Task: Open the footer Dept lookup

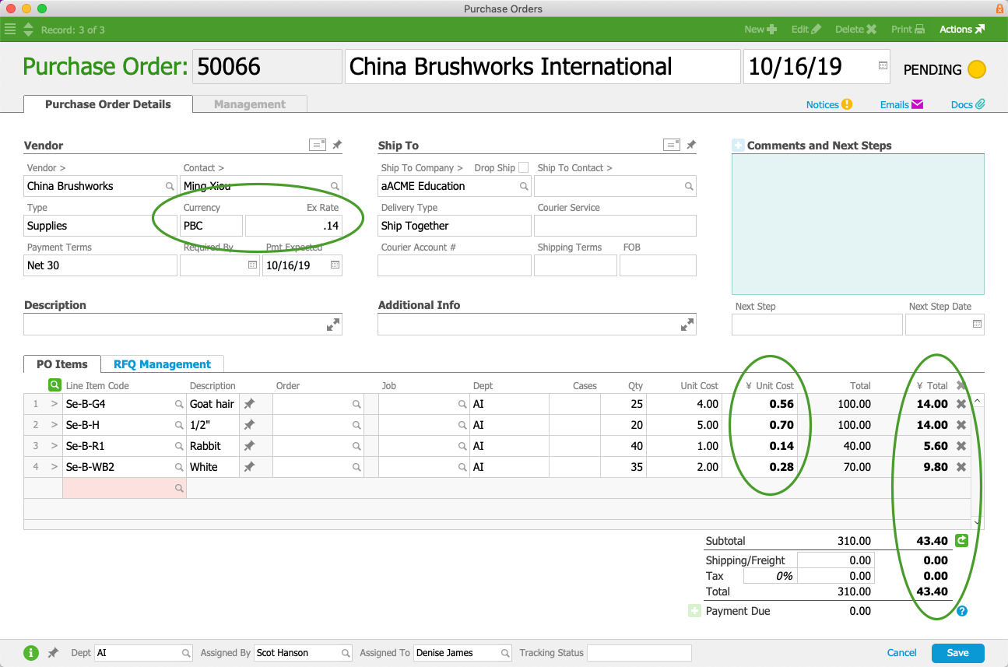Action: click(x=186, y=653)
